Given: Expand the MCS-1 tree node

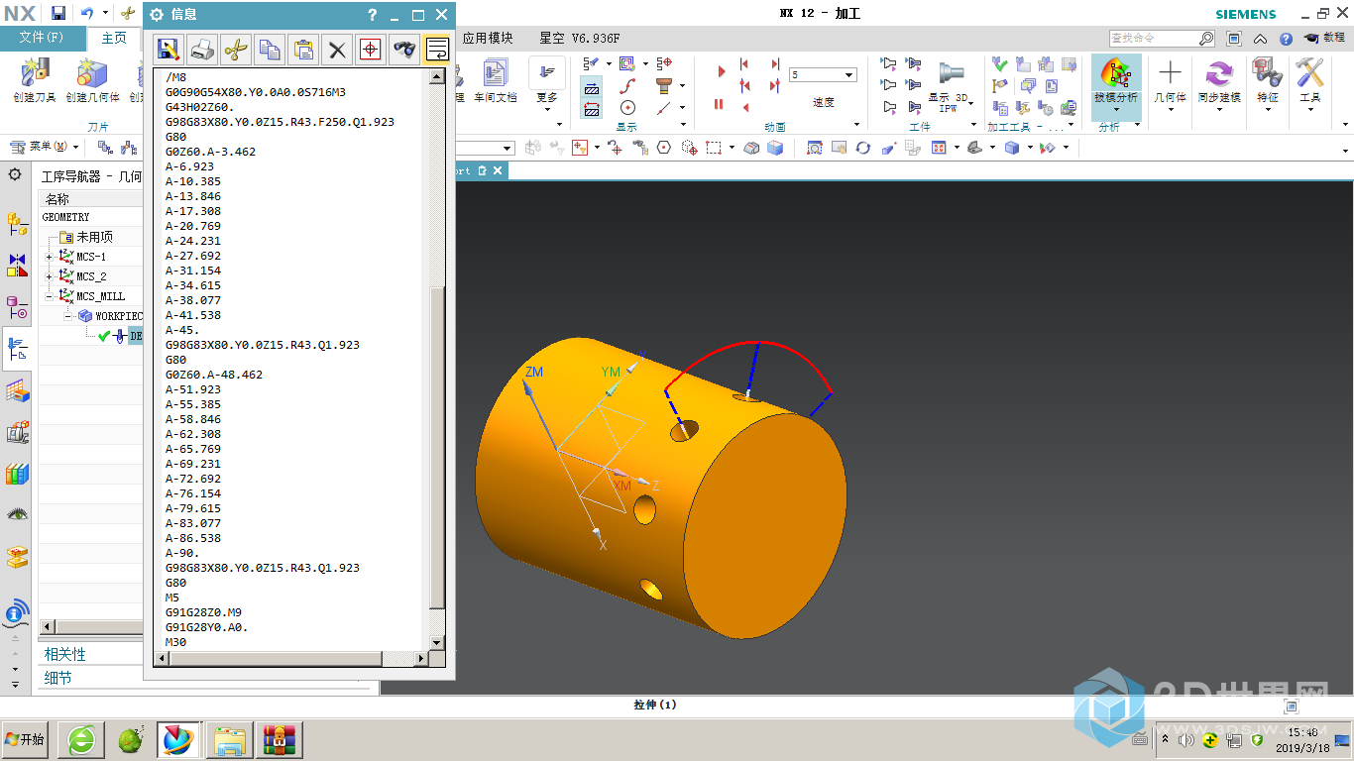Looking at the screenshot, I should coord(50,257).
